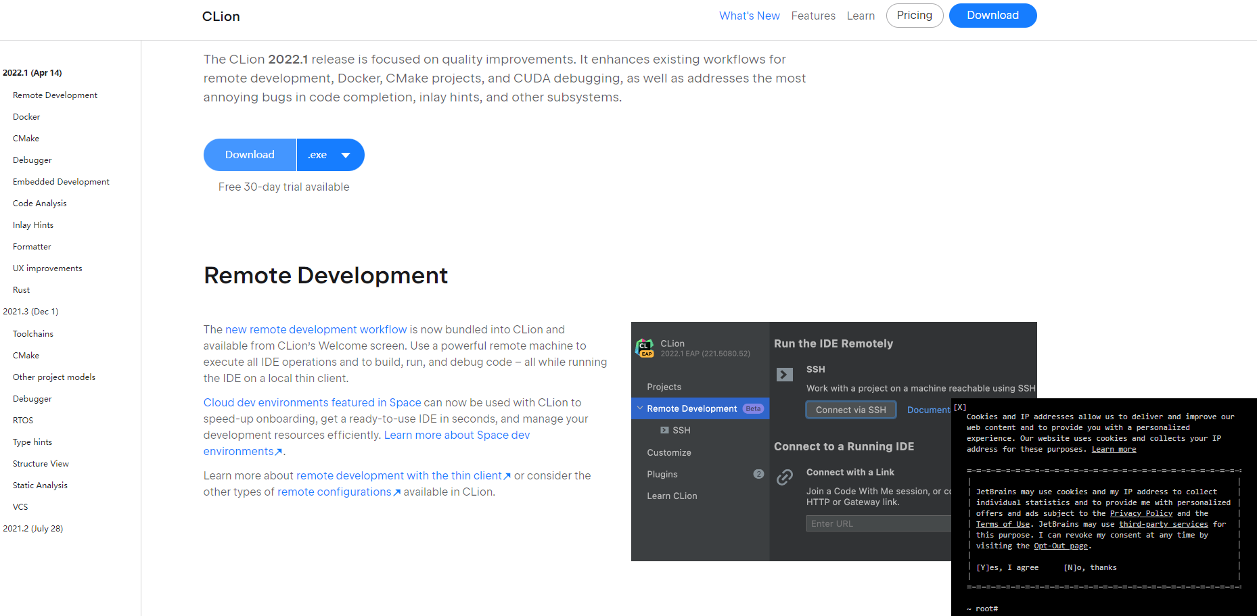Open Cloud dev environments featured in Space link

[312, 402]
